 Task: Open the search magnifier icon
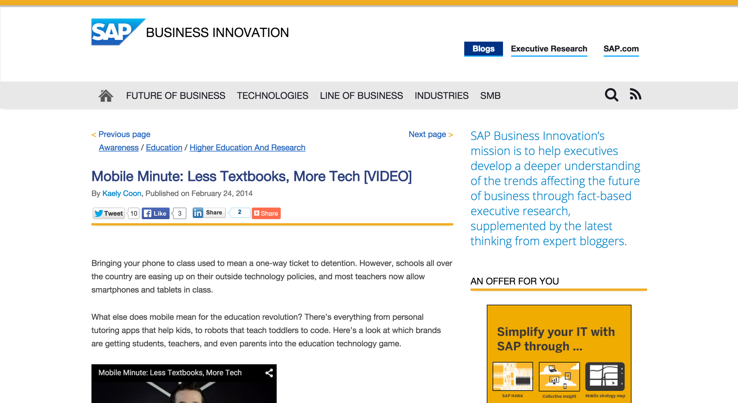click(611, 95)
